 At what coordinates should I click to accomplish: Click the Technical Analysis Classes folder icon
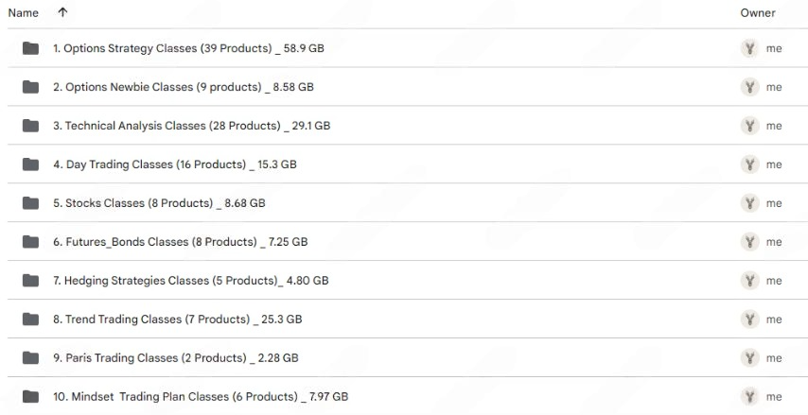pos(30,126)
